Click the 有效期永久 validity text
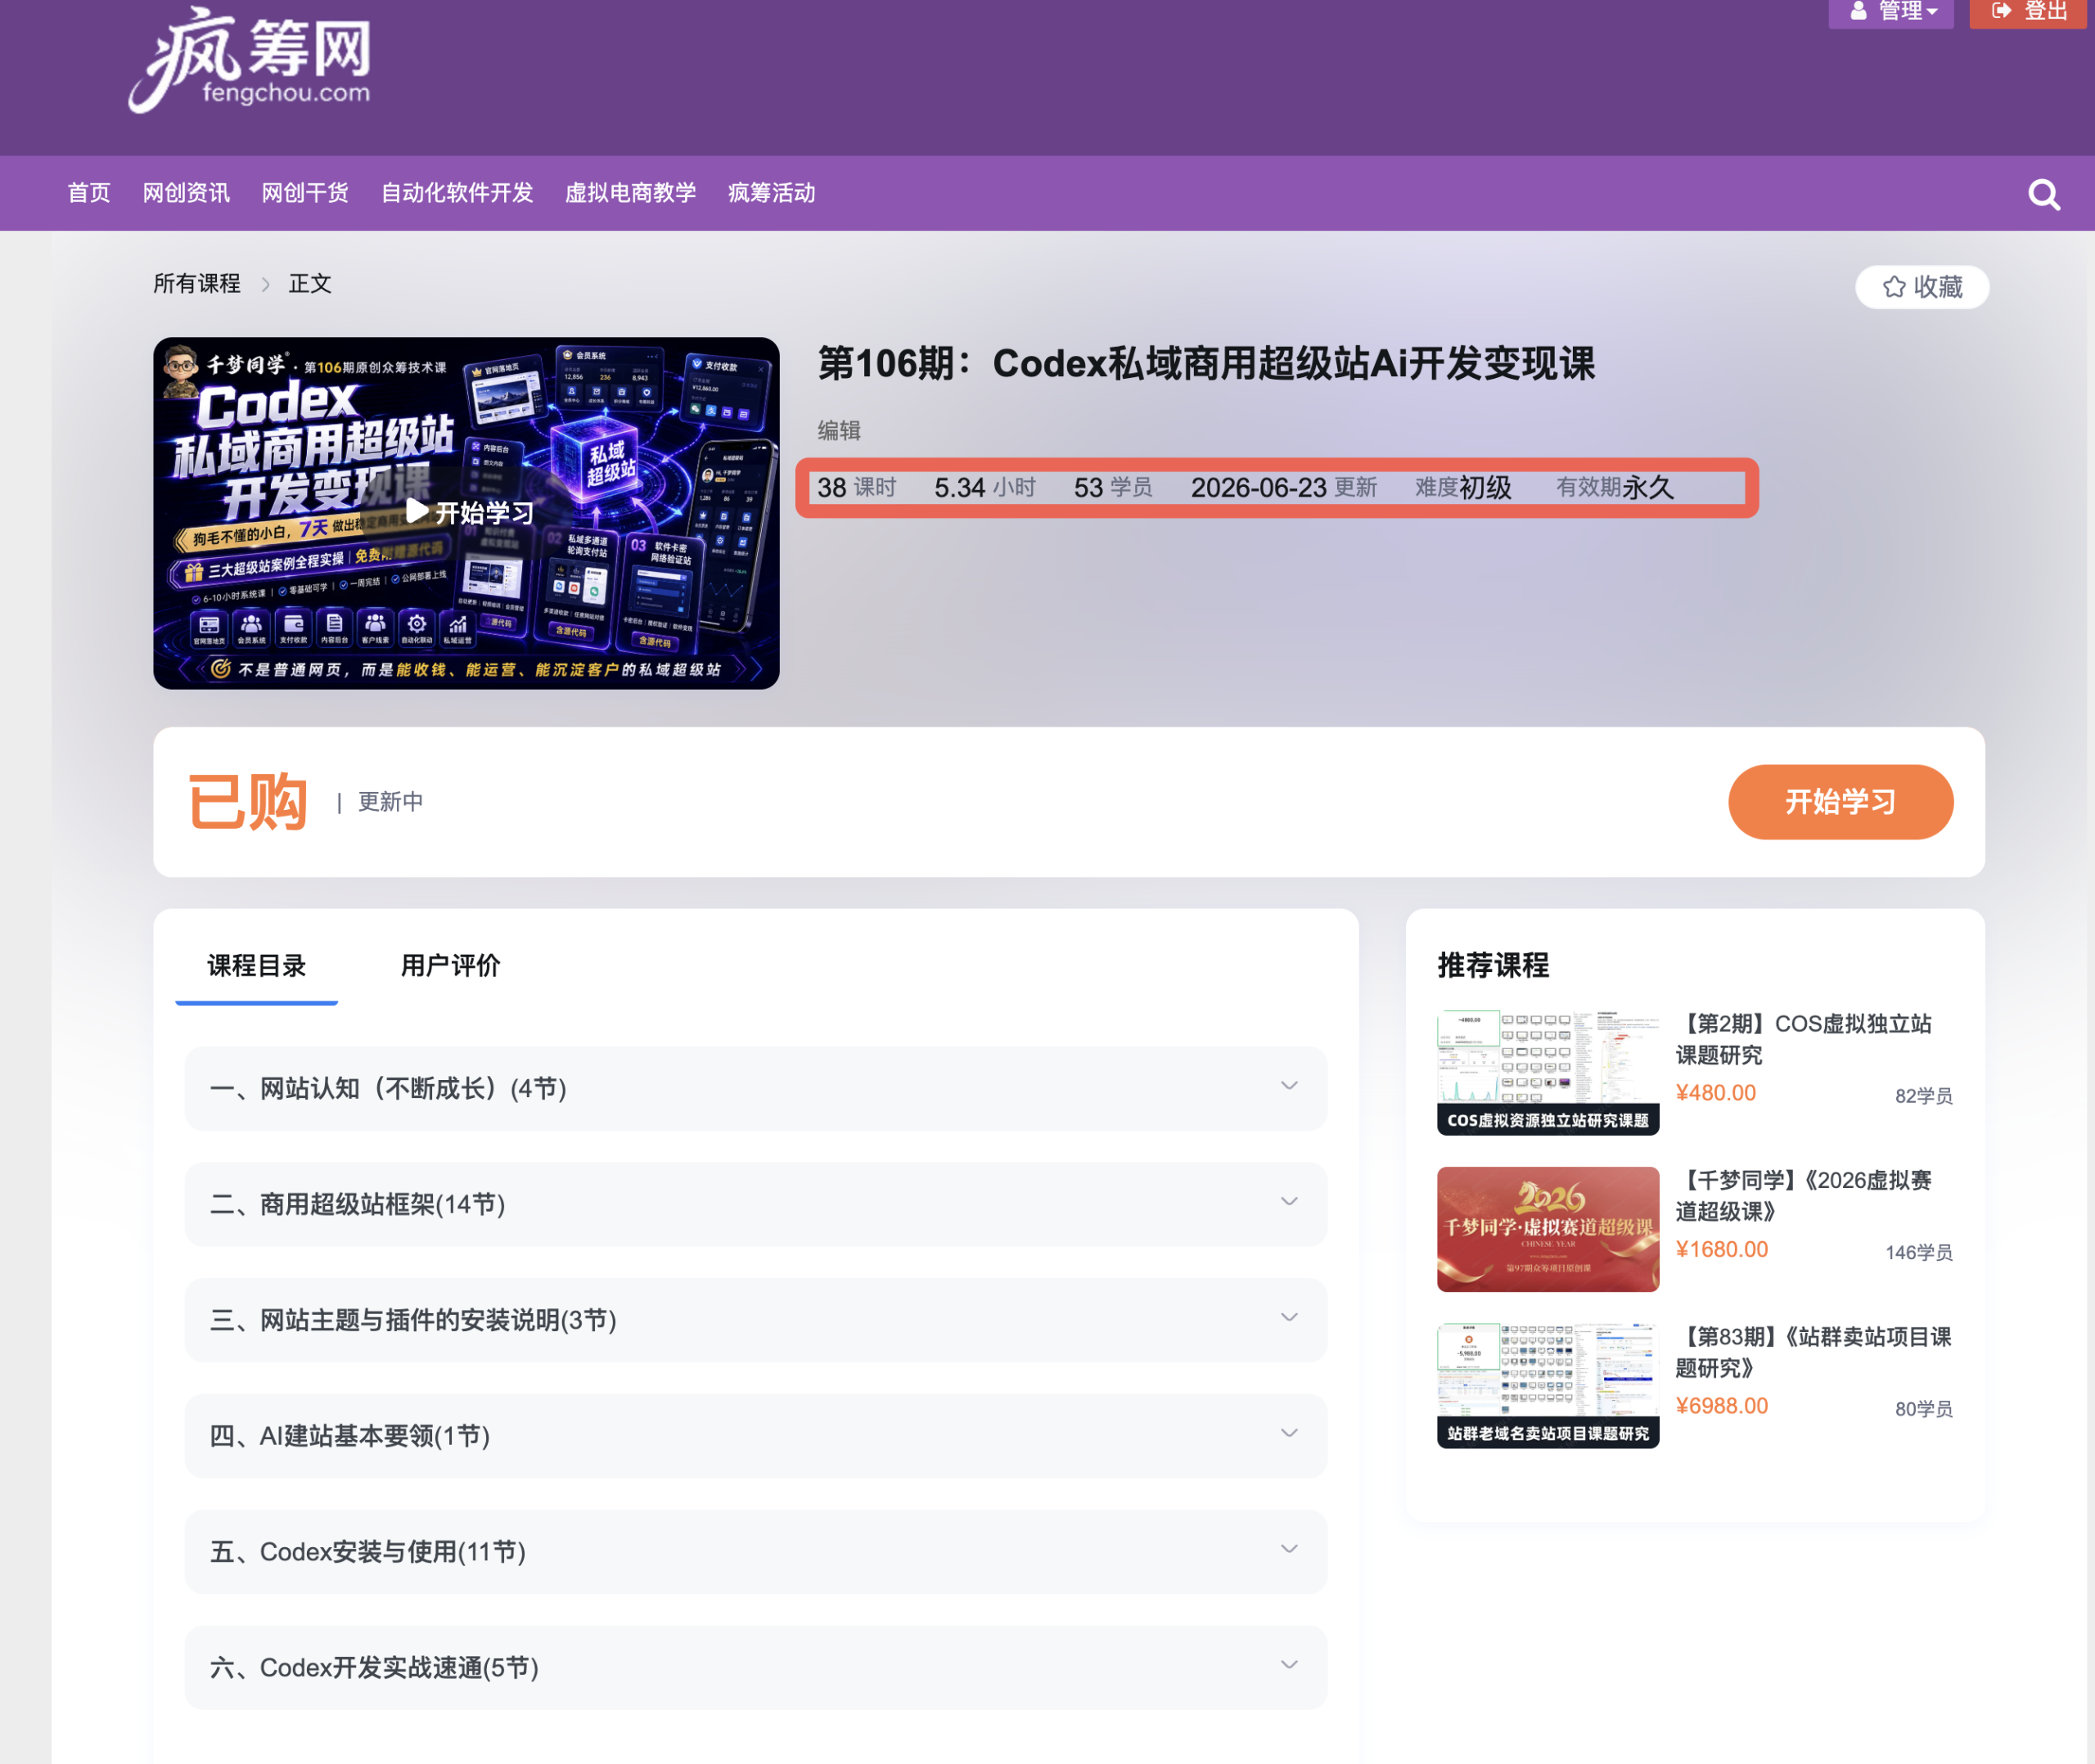 point(1614,488)
